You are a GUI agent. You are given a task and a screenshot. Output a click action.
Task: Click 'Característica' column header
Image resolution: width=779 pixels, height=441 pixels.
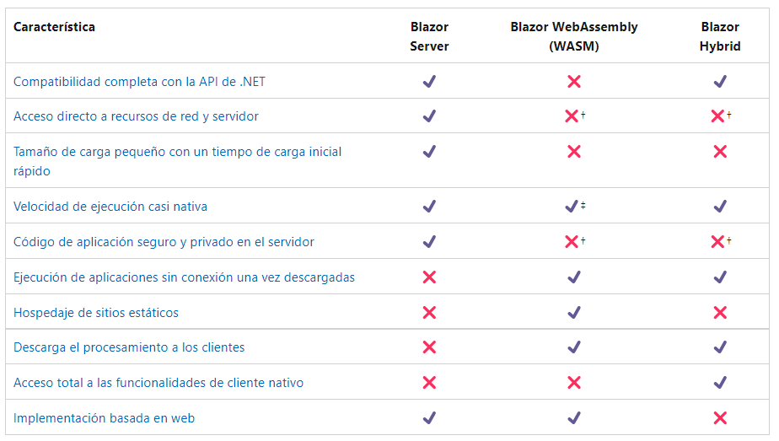54,27
